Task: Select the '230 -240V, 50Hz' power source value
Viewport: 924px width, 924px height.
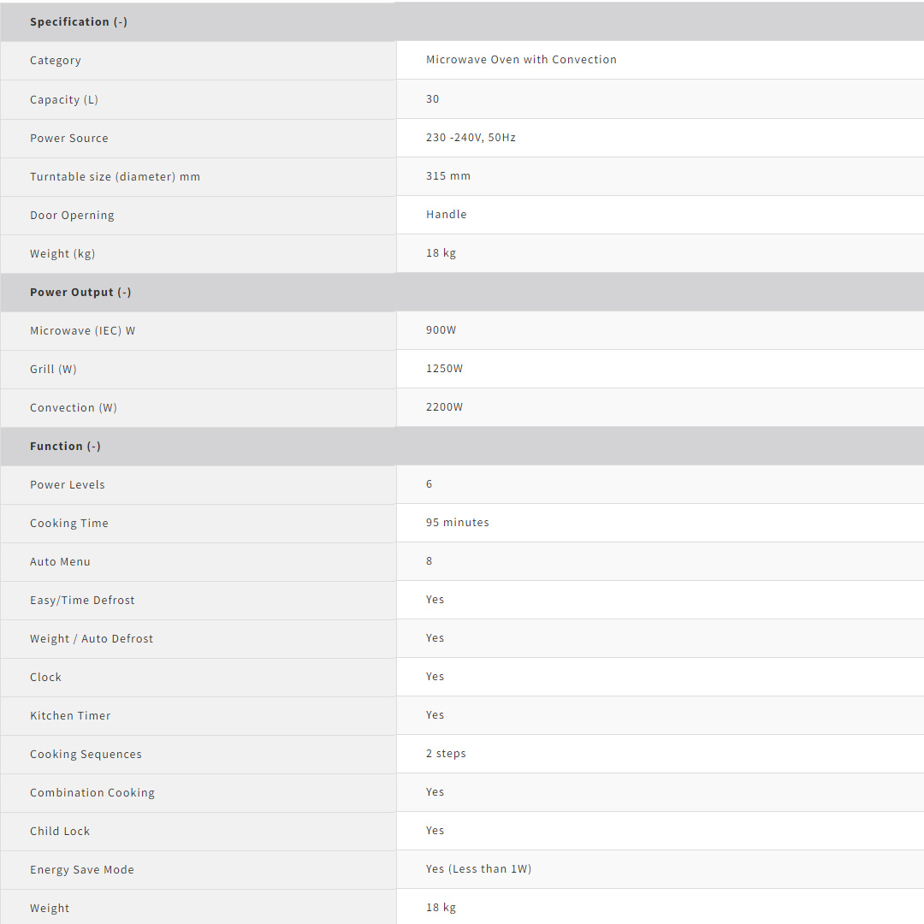Action: (471, 137)
